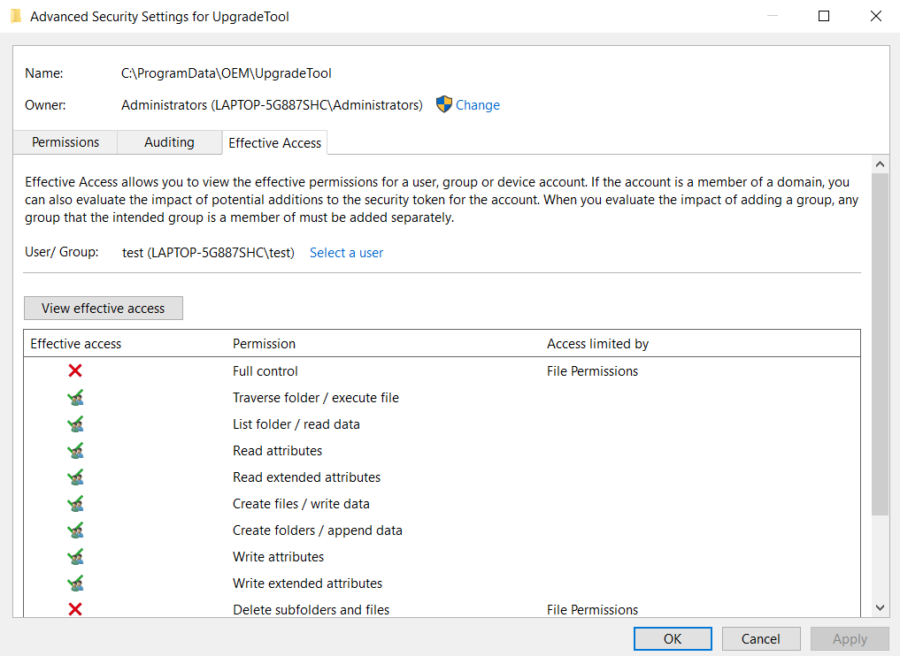This screenshot has height=656, width=900.
Task: Select the Effective Access tab
Action: click(274, 143)
